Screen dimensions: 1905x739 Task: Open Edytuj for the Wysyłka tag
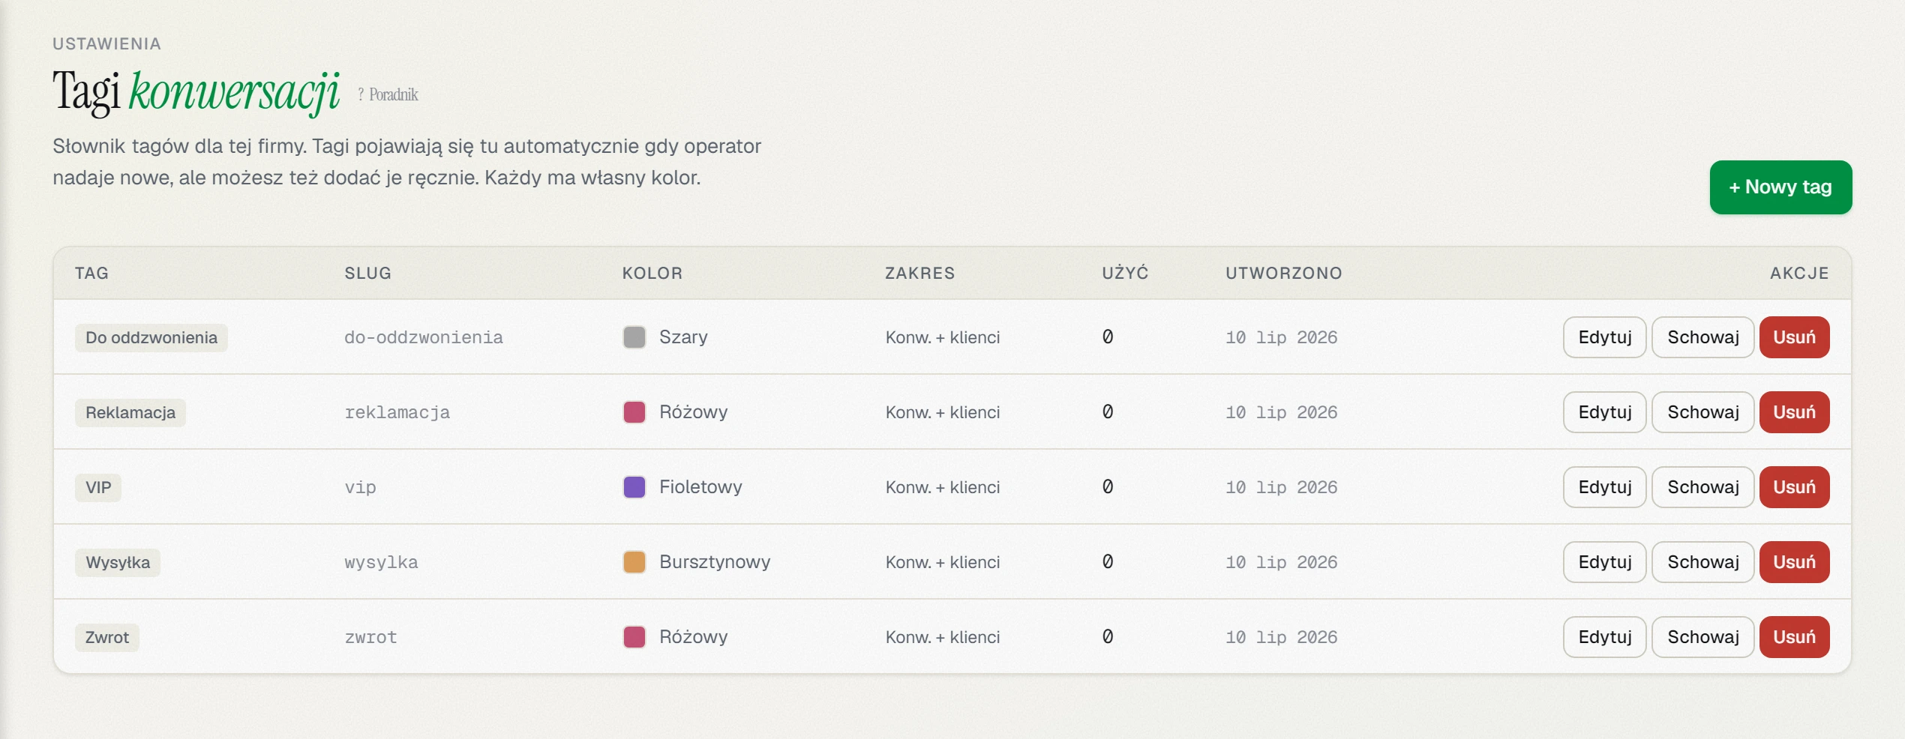click(1604, 562)
